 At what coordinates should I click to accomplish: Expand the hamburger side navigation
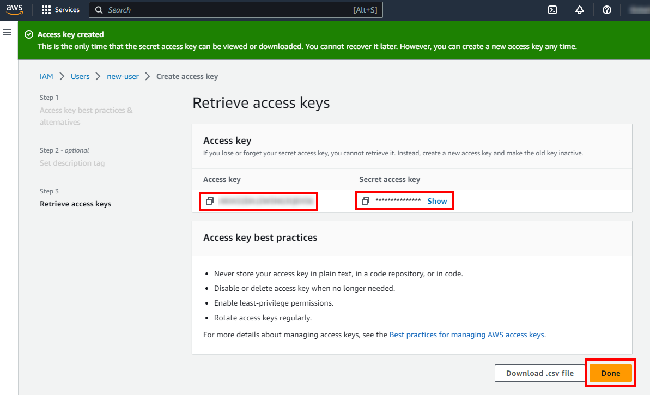point(7,33)
